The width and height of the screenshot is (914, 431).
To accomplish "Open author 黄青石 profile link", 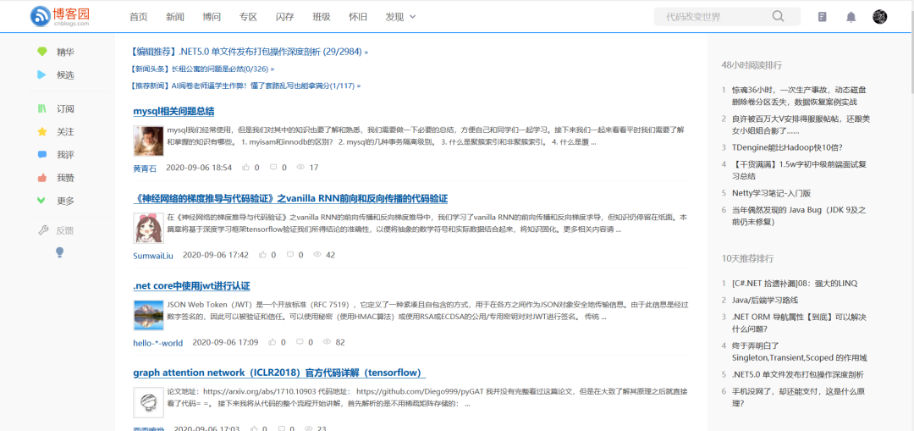I will coord(146,168).
